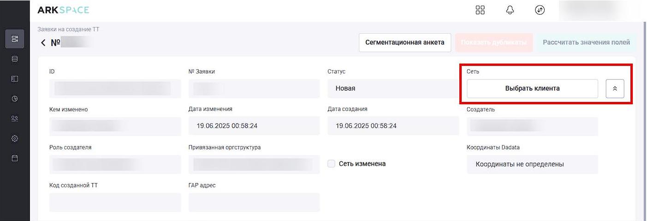Viewport: 647px width, 221px height.
Task: Open notifications bell
Action: pyautogui.click(x=510, y=10)
